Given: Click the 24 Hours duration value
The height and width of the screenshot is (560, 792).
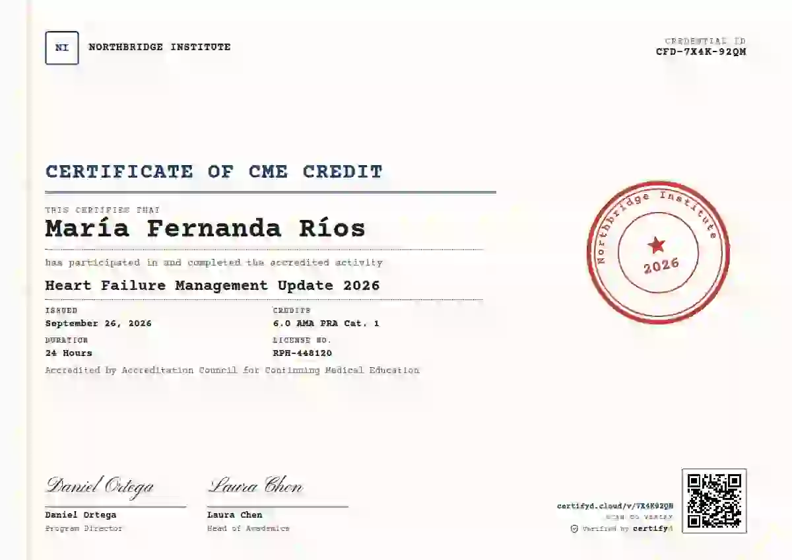Looking at the screenshot, I should (69, 353).
